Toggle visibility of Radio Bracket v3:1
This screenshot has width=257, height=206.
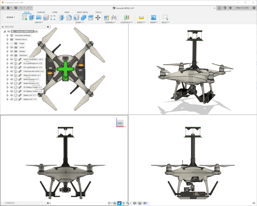click(12, 79)
